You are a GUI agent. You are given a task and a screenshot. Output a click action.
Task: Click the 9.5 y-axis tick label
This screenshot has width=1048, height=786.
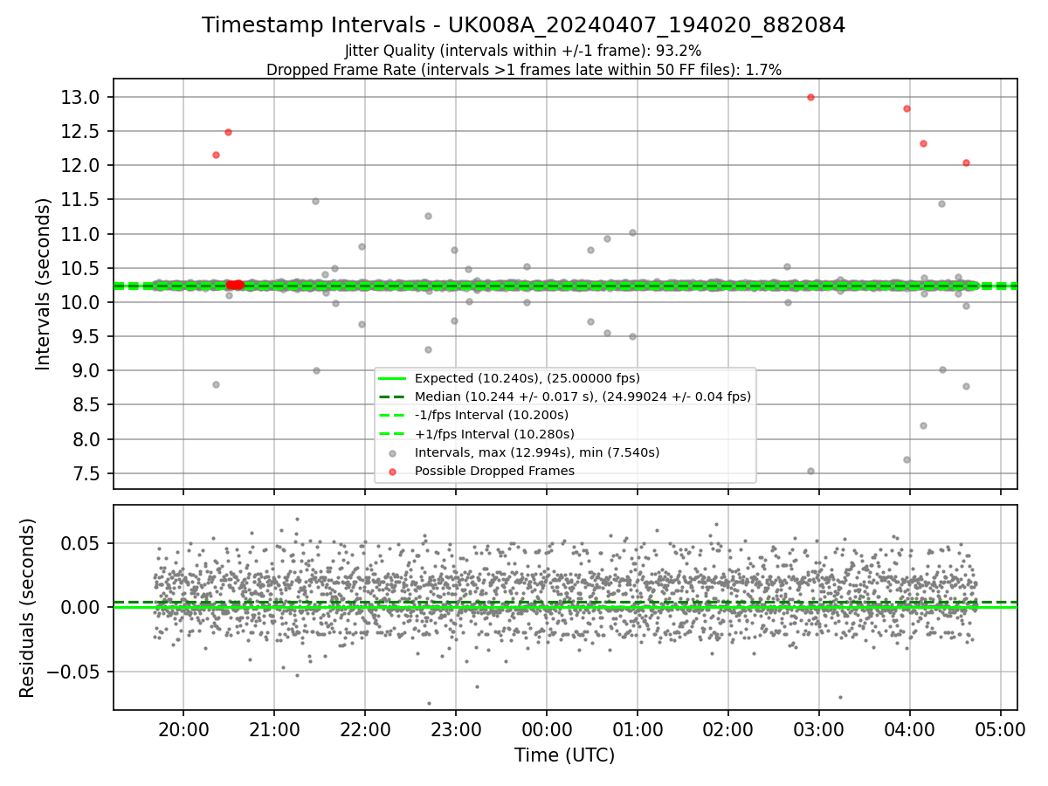coord(87,336)
